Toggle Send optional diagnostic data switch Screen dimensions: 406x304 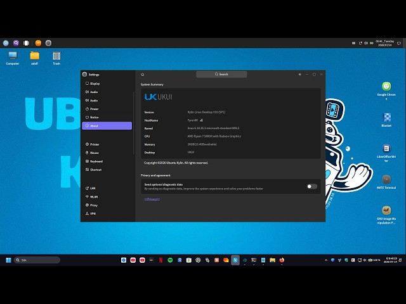[x=311, y=186]
